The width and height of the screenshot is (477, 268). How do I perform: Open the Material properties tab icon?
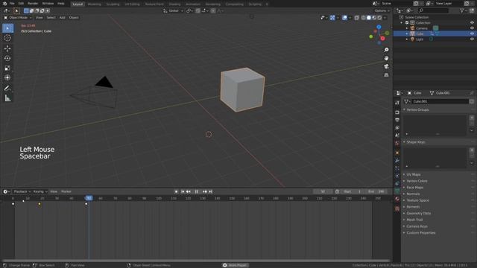coord(397,199)
